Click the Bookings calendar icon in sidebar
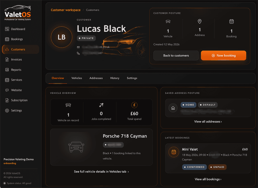Image resolution: width=258 pixels, height=188 pixels. [x=7, y=39]
